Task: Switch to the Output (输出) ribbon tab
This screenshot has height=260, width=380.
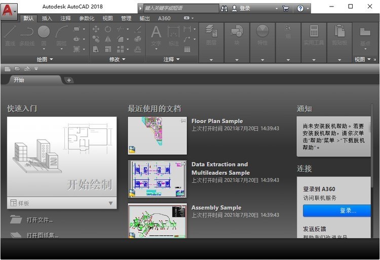Action: coord(145,18)
